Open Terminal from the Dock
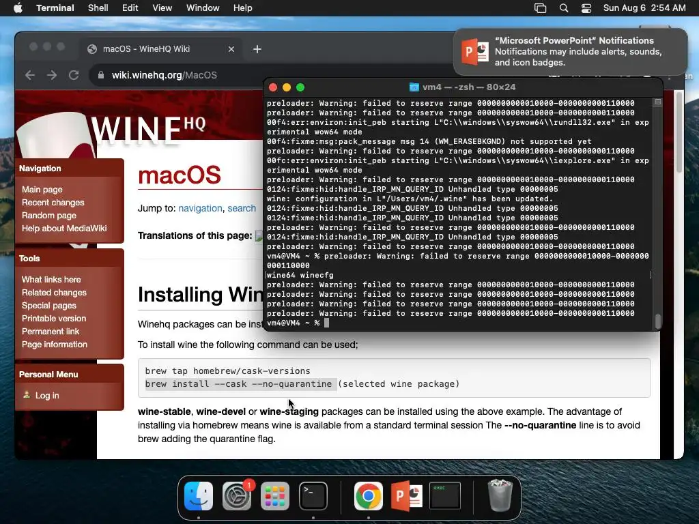 tap(313, 496)
